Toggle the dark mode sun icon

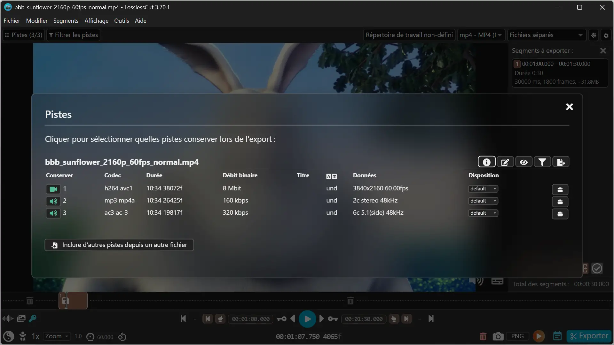pyautogui.click(x=594, y=35)
